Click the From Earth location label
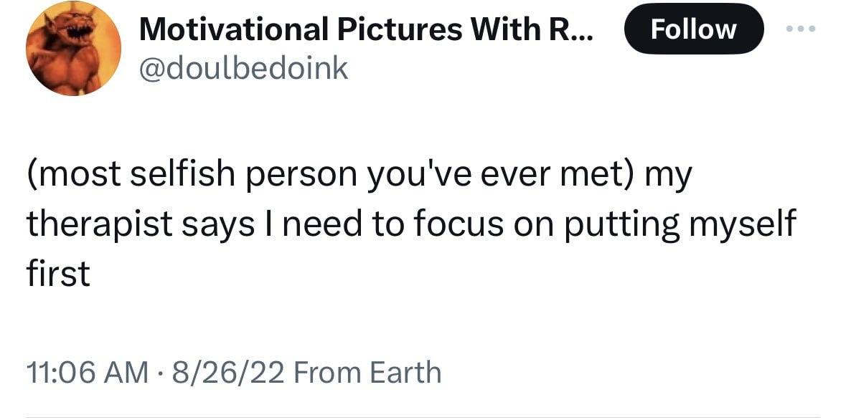Image resolution: width=846 pixels, height=420 pixels. (x=369, y=373)
